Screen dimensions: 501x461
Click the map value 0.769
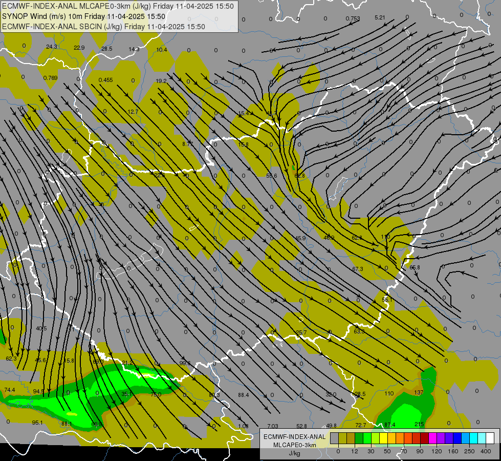[51, 78]
